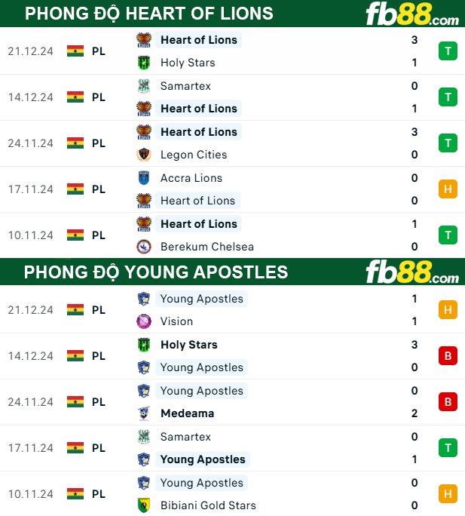The image size is (465, 516).
Task: Click the Medeama club crest
Action: click(144, 413)
